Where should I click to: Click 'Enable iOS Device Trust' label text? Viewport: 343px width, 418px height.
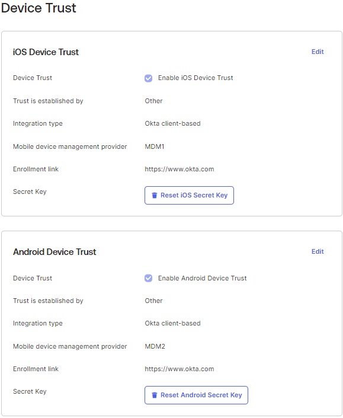[x=195, y=78]
